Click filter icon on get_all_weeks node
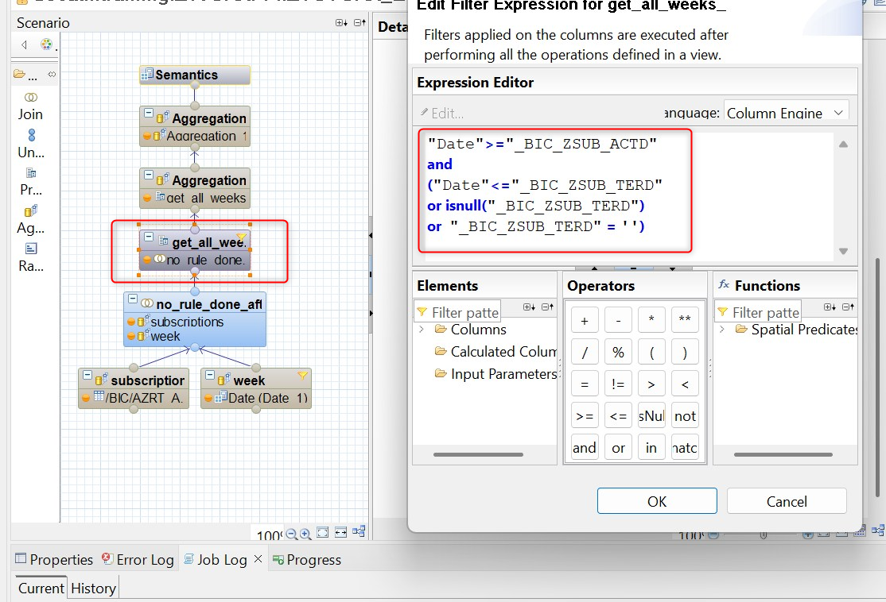The image size is (886, 602). click(x=242, y=238)
